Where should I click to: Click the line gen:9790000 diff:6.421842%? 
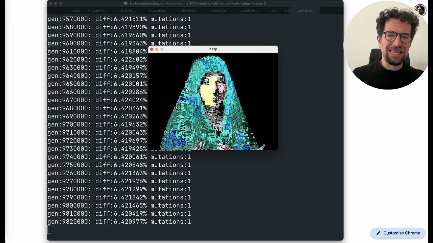pyautogui.click(x=119, y=197)
